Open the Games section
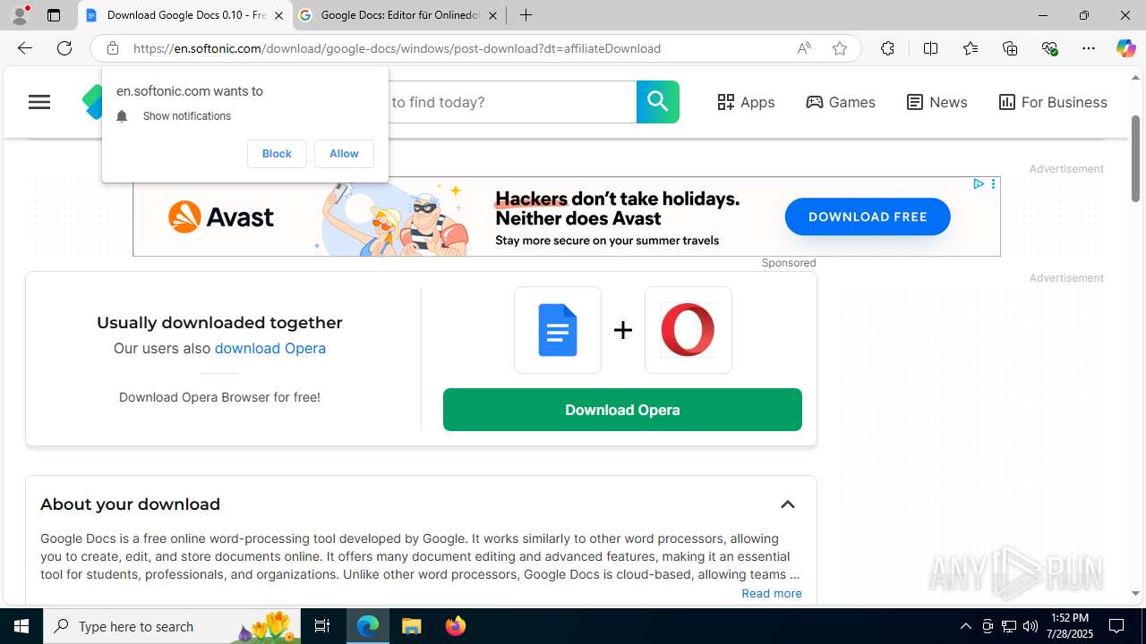The height and width of the screenshot is (644, 1146). 841,102
